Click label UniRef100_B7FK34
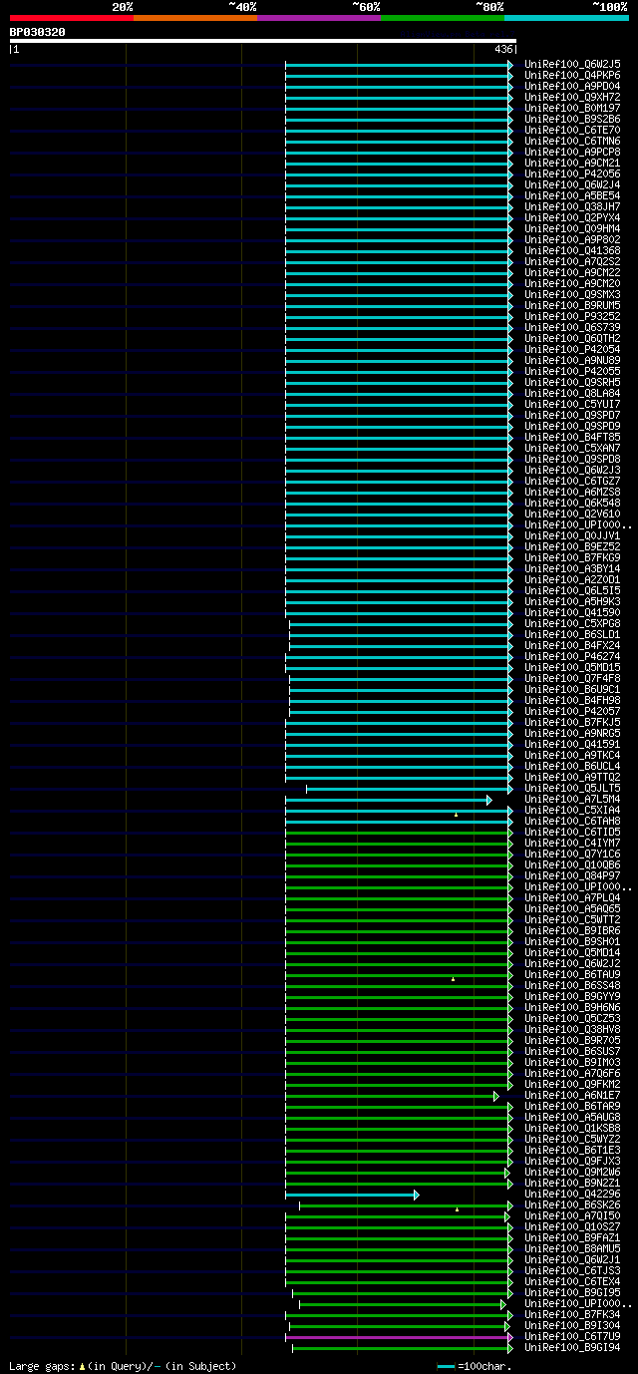Viewport: 638px width, 1374px height. point(572,1314)
